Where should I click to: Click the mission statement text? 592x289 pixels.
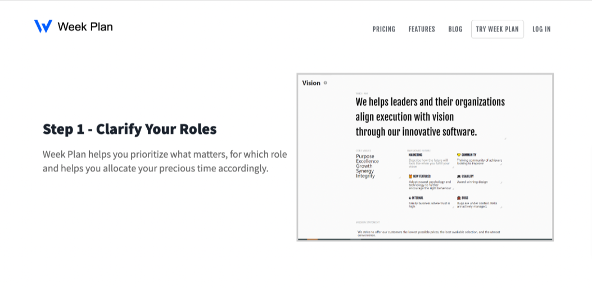tap(428, 233)
